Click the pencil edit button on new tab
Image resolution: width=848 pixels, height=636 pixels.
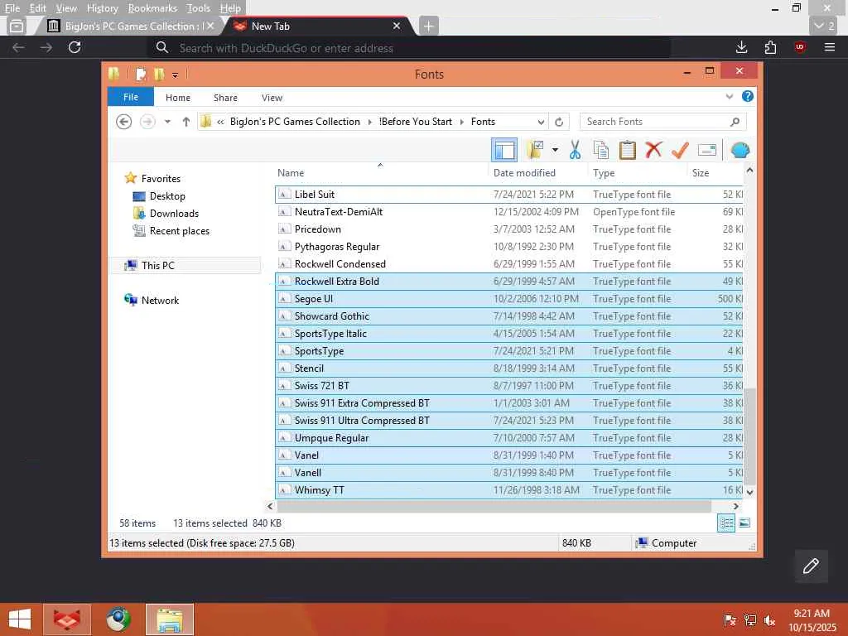pos(811,566)
